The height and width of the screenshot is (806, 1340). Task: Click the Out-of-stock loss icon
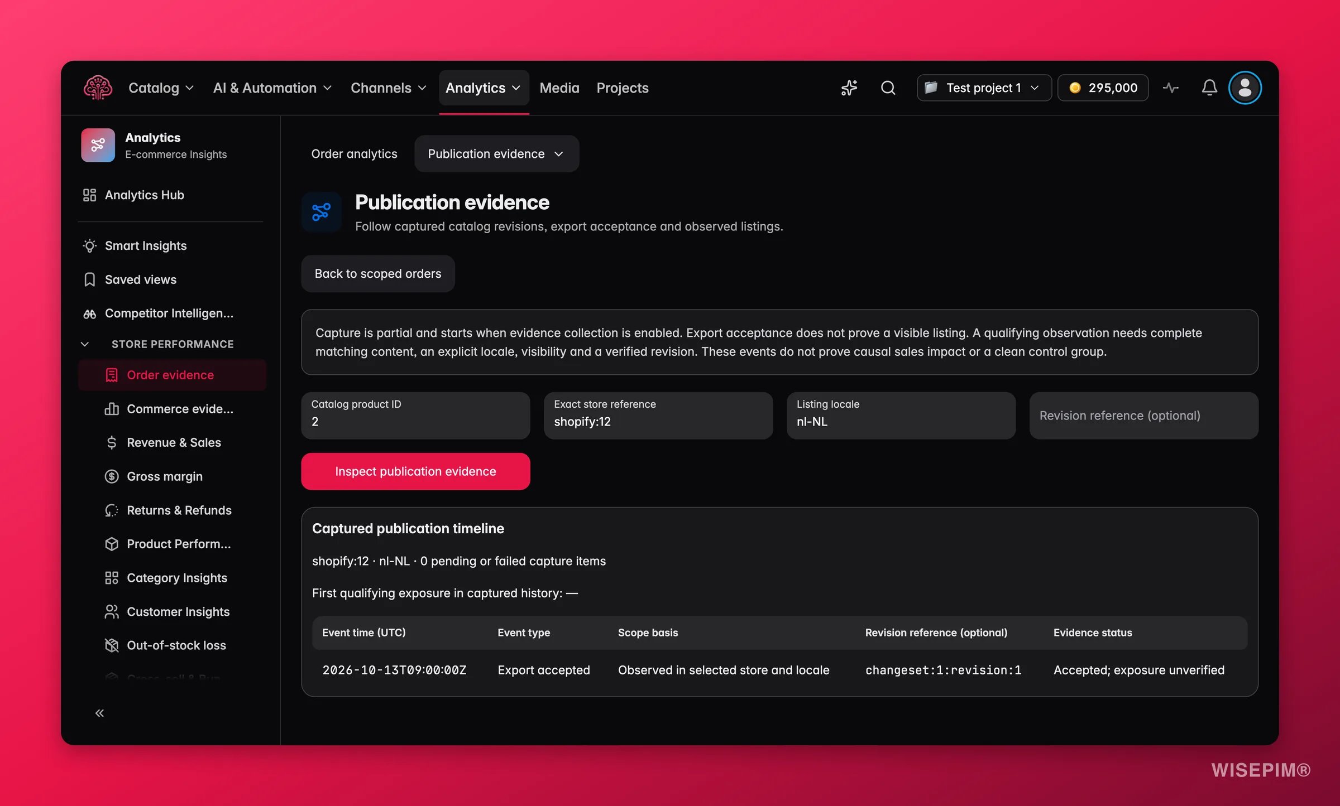pos(112,645)
